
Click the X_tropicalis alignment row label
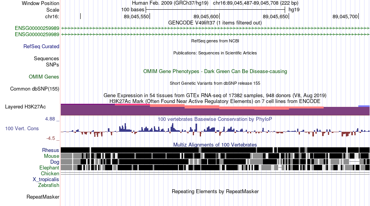tap(46, 180)
